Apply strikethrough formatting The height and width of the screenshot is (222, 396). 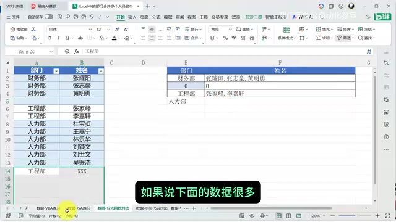[x=80, y=38]
